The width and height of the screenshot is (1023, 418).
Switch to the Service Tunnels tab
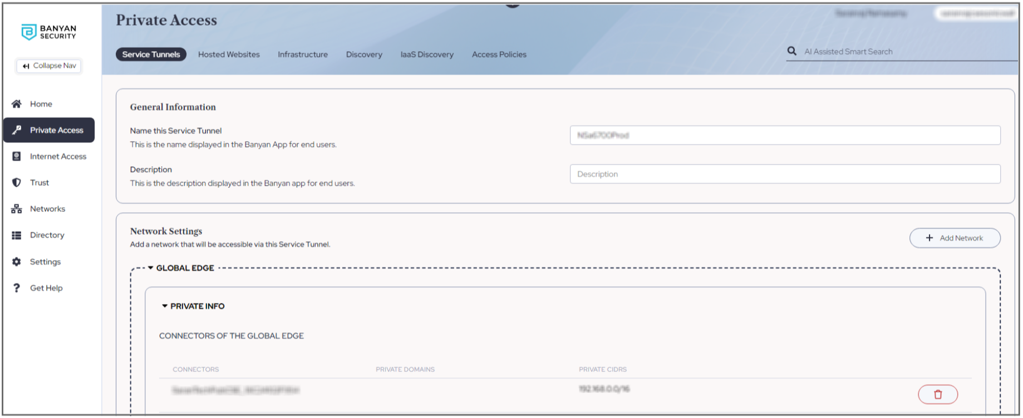[x=151, y=54]
